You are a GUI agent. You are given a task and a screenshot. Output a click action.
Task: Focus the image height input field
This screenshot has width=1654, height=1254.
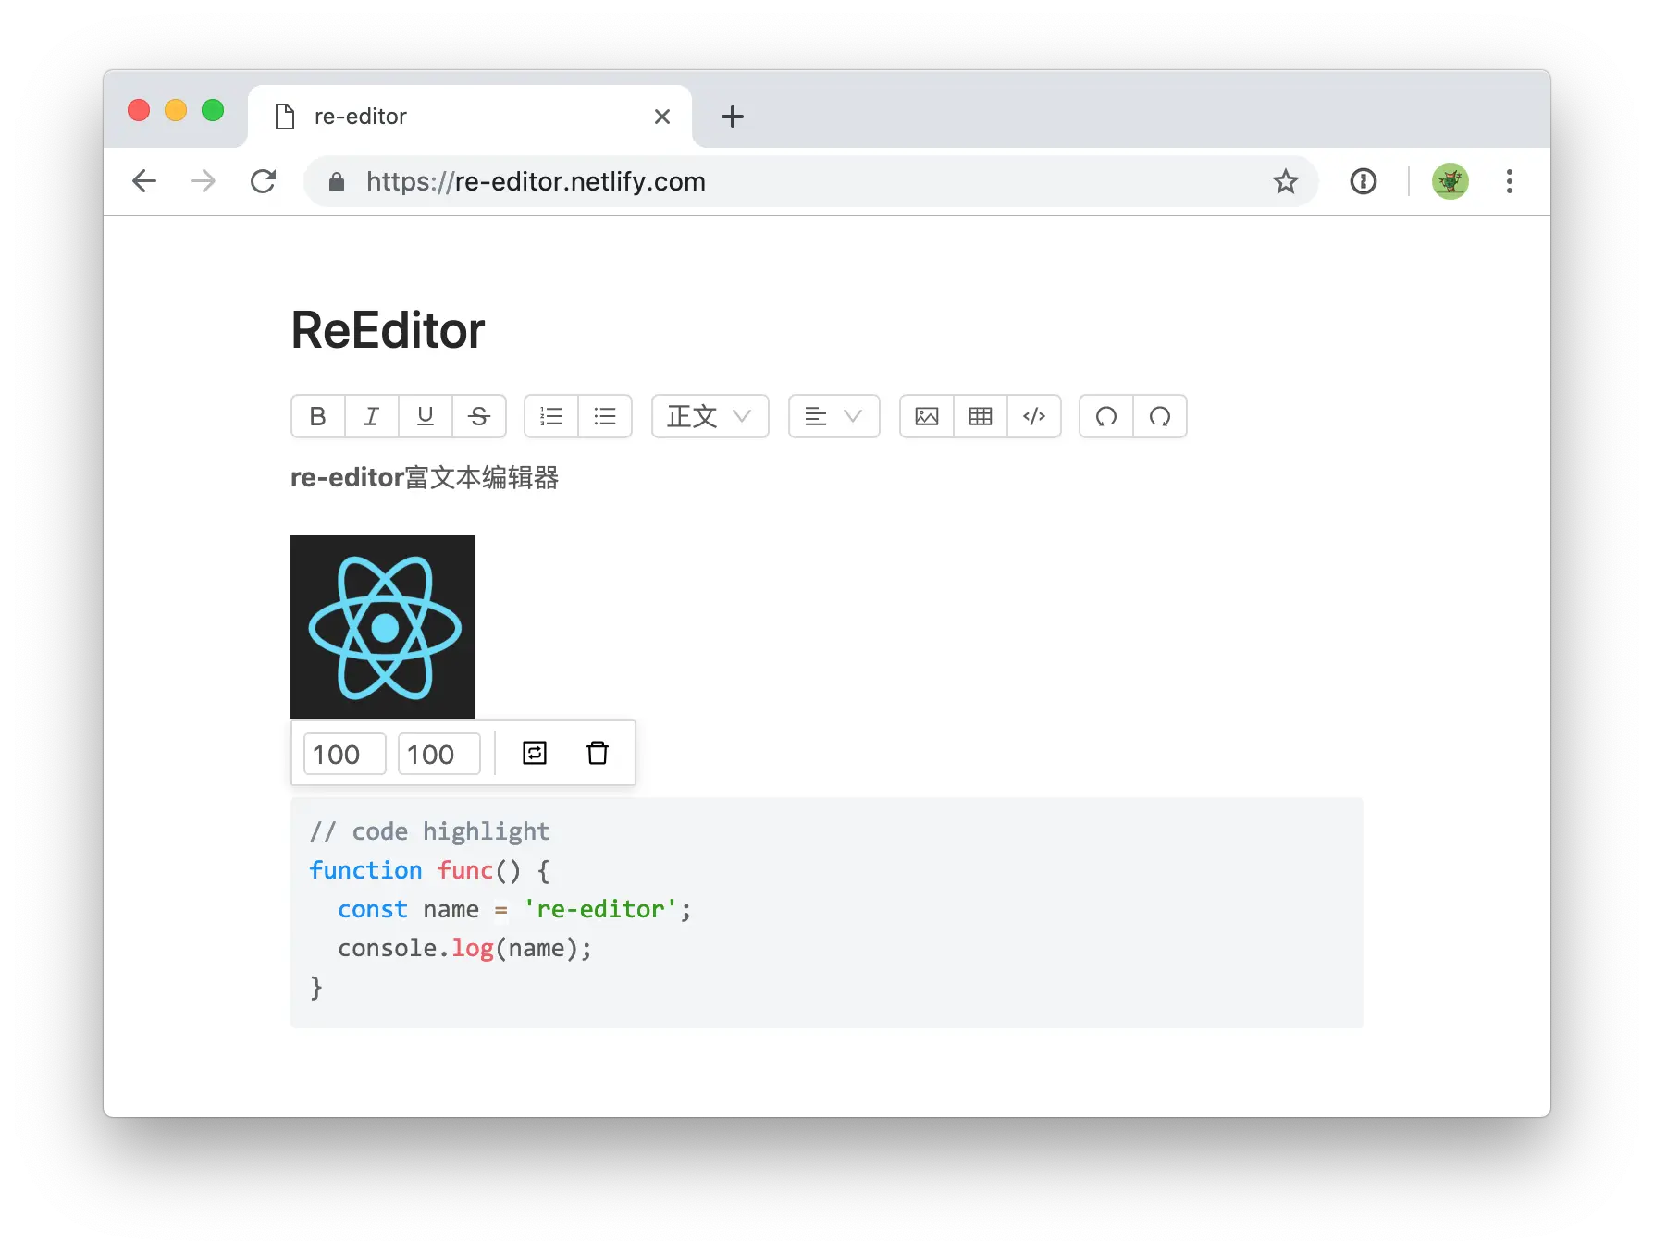(439, 754)
